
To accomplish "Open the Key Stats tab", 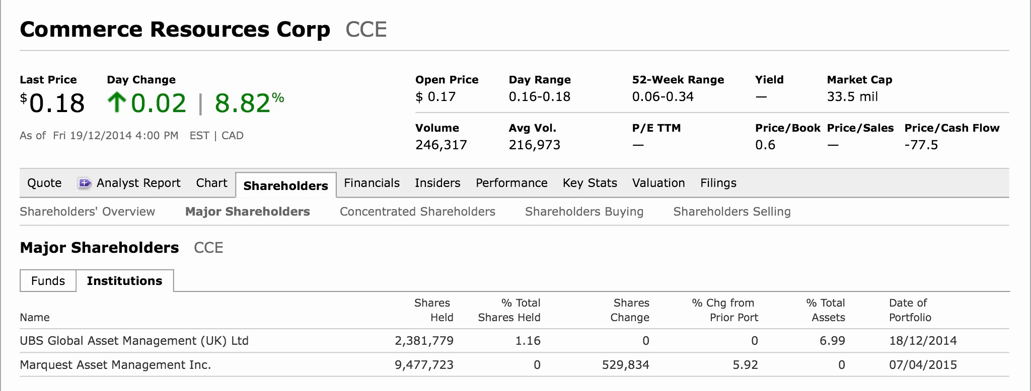I will 590,183.
